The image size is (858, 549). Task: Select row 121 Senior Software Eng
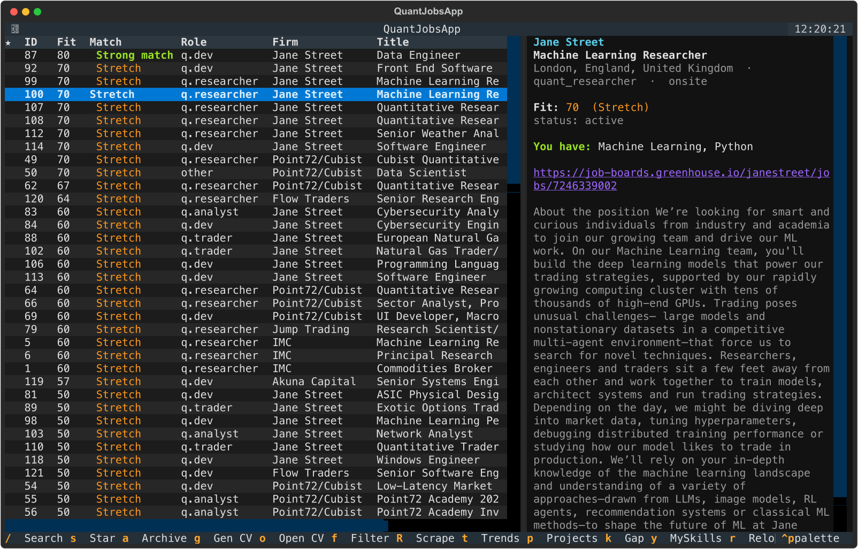[x=256, y=473]
